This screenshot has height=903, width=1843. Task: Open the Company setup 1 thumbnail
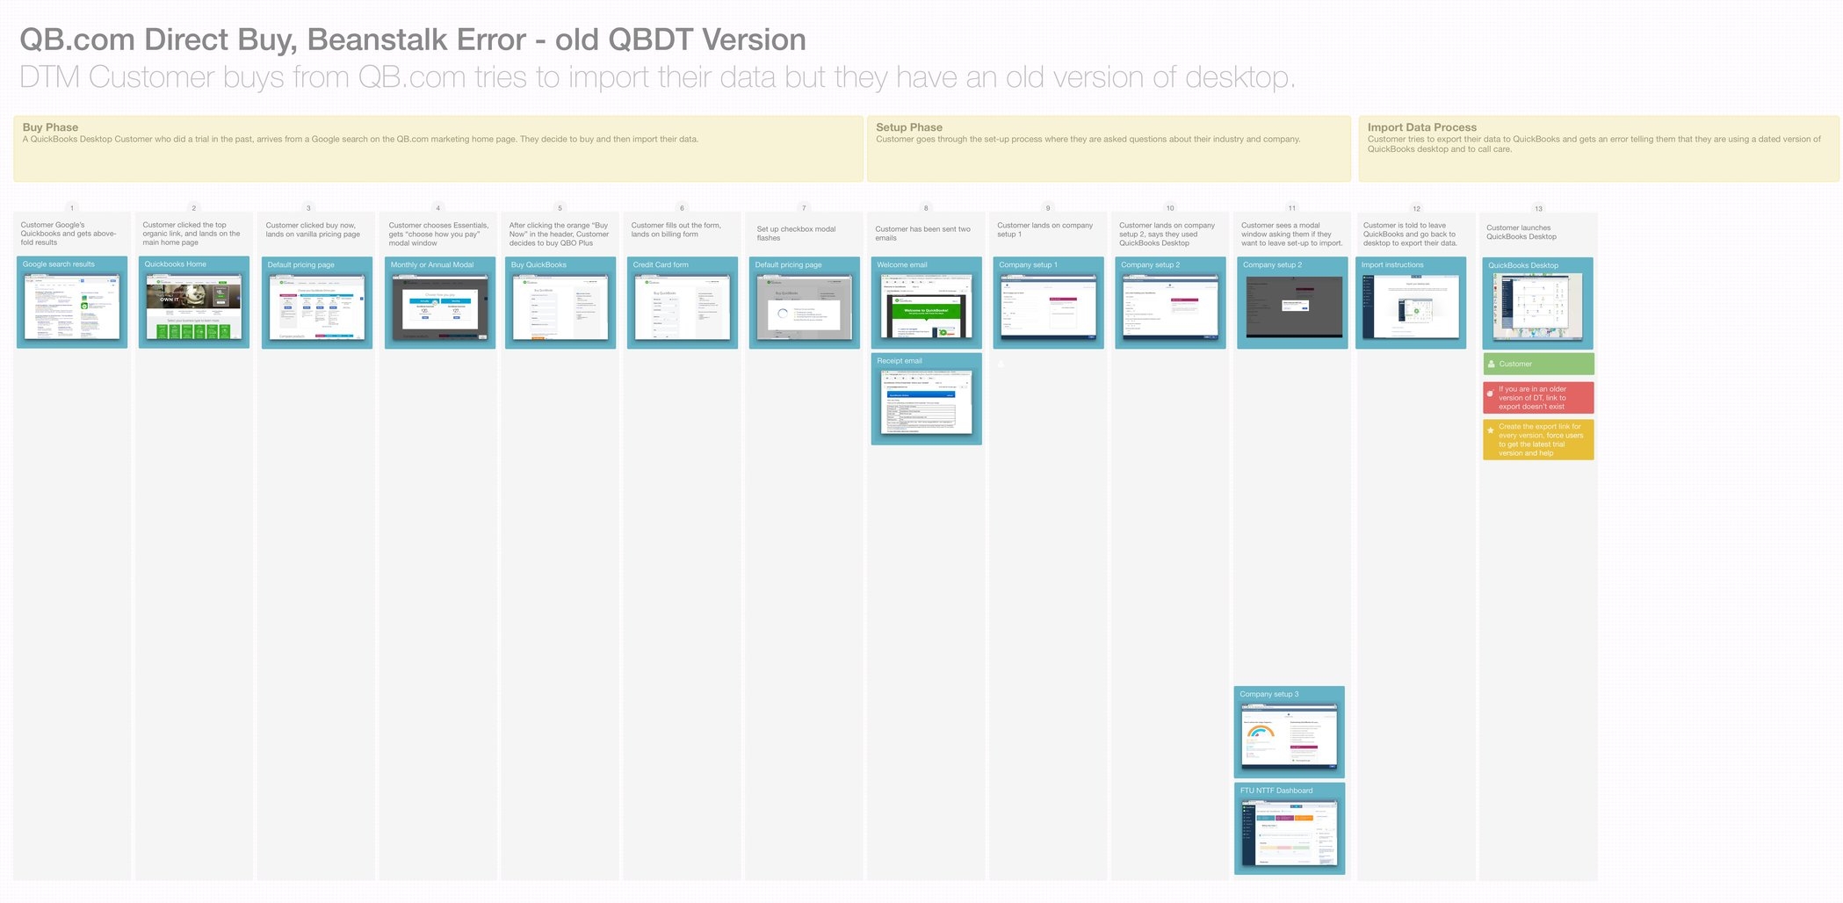pyautogui.click(x=1049, y=307)
